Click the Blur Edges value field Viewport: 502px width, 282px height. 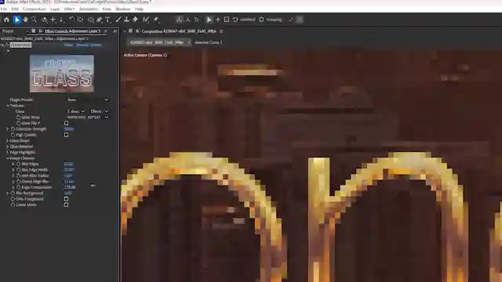pyautogui.click(x=68, y=164)
